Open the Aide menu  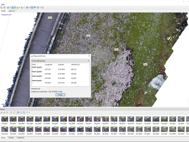point(3,5)
